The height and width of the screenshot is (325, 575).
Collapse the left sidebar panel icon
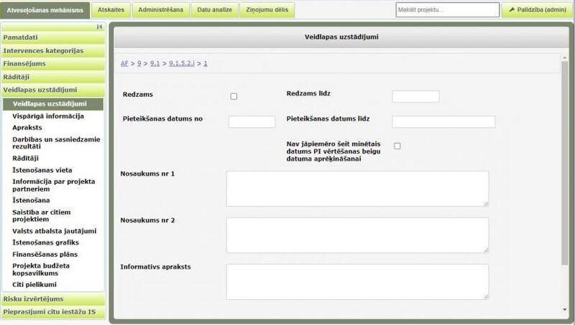99,27
